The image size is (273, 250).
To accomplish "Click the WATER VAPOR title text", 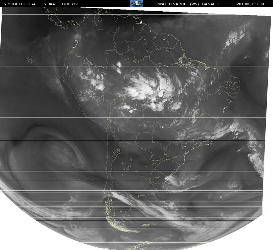I will (x=172, y=4).
